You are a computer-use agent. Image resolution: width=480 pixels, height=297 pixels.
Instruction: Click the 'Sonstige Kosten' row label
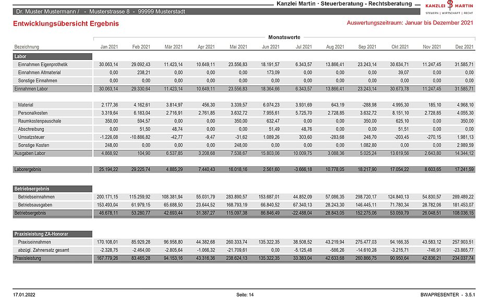[33, 145]
